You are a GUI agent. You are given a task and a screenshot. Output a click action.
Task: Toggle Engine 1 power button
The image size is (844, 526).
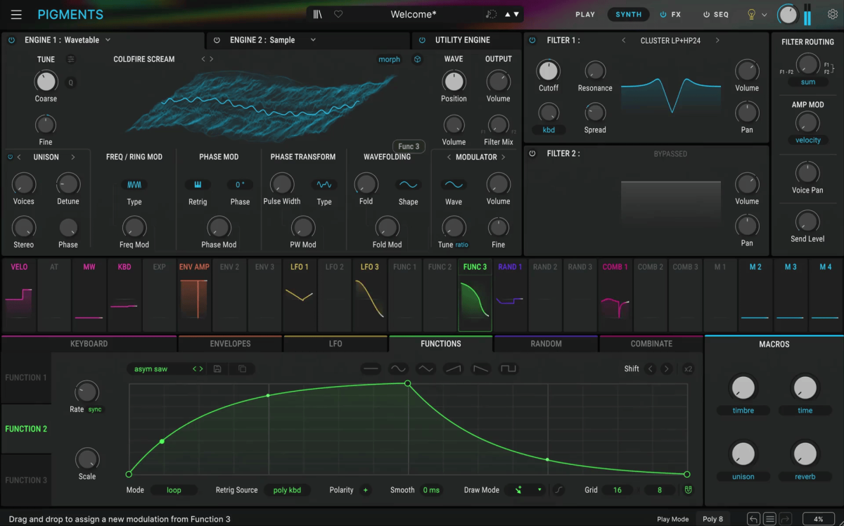(11, 40)
